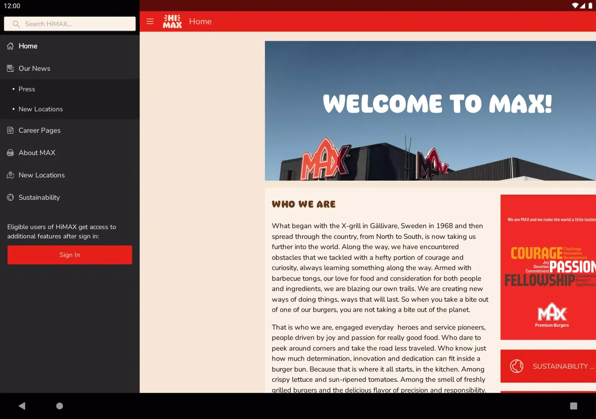Click the hamburger menu icon
This screenshot has height=419, width=596.
(150, 21)
